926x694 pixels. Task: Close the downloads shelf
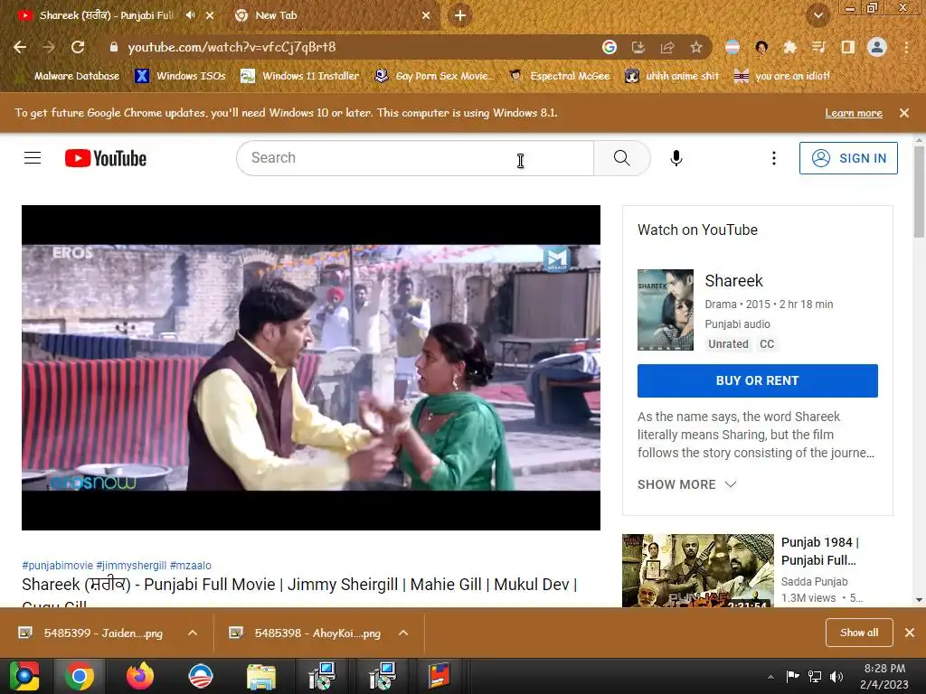(x=910, y=633)
